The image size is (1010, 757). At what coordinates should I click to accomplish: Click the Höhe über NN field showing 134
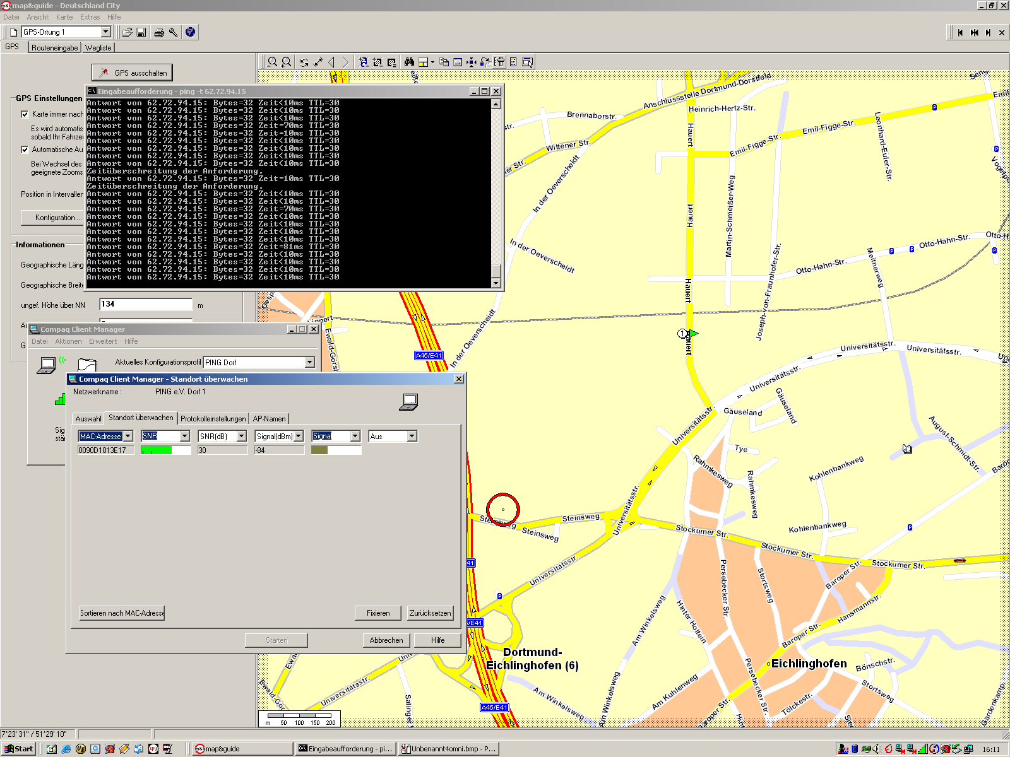click(x=146, y=304)
